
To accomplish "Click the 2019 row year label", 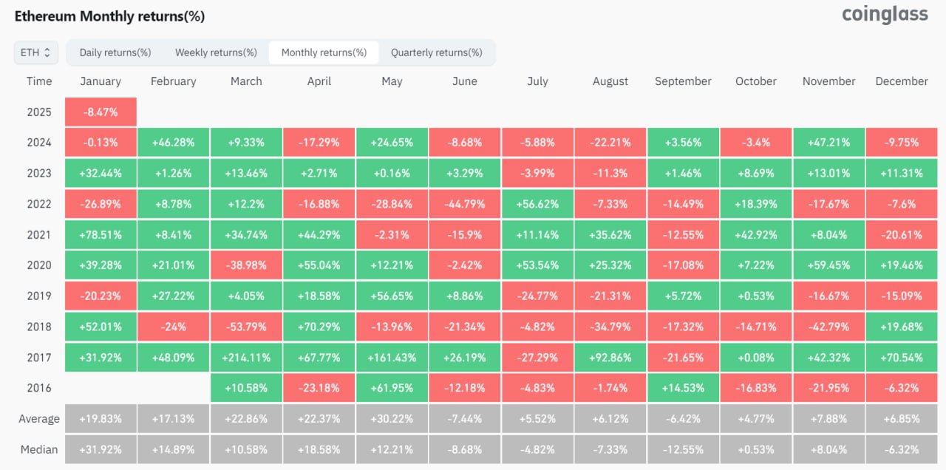I will [x=39, y=296].
